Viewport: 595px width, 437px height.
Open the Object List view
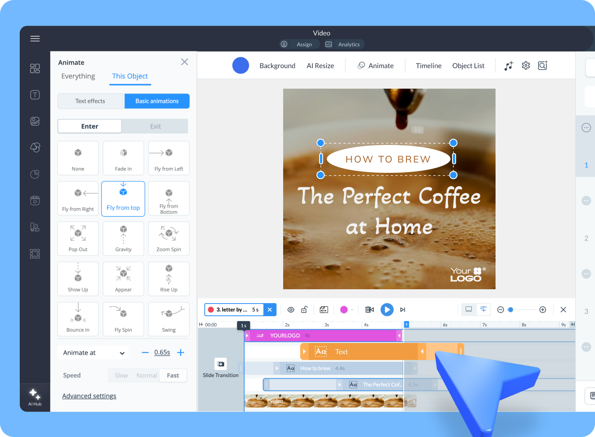click(468, 65)
